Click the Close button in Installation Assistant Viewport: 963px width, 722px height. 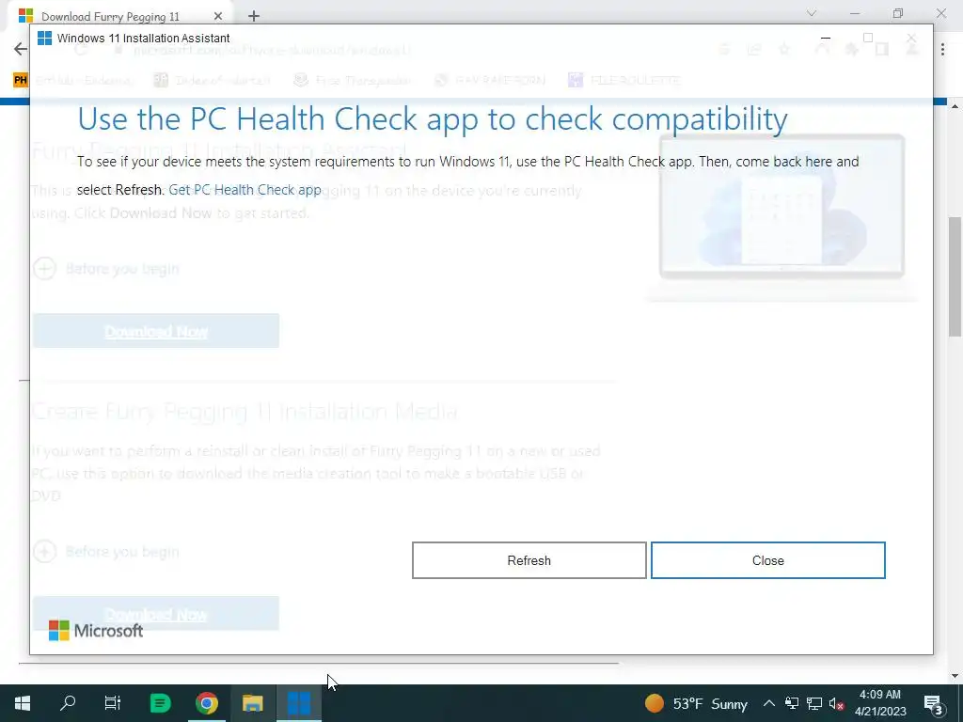coord(767,560)
